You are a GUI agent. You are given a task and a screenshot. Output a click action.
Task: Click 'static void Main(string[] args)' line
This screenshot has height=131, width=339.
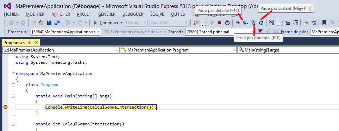pos(74,96)
